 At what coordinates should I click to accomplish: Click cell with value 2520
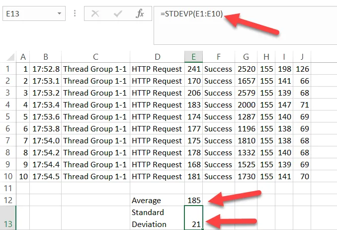pos(246,69)
